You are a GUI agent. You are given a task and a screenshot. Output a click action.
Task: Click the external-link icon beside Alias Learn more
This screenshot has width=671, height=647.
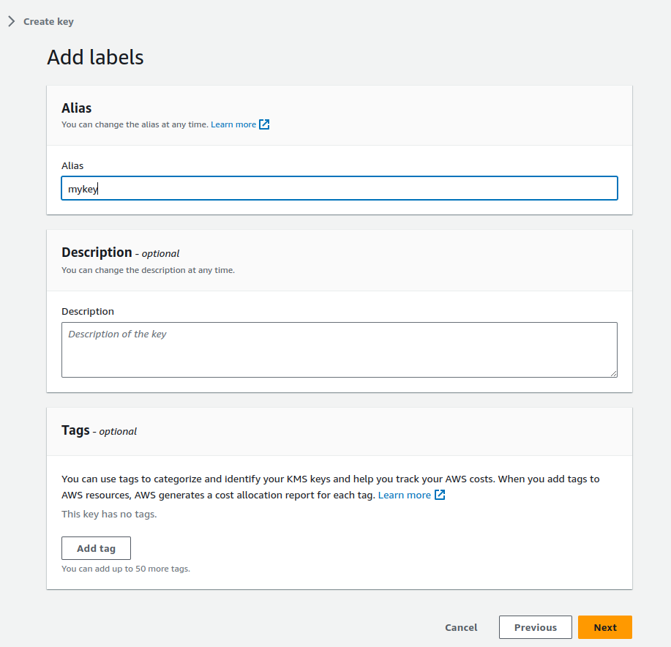pos(266,124)
